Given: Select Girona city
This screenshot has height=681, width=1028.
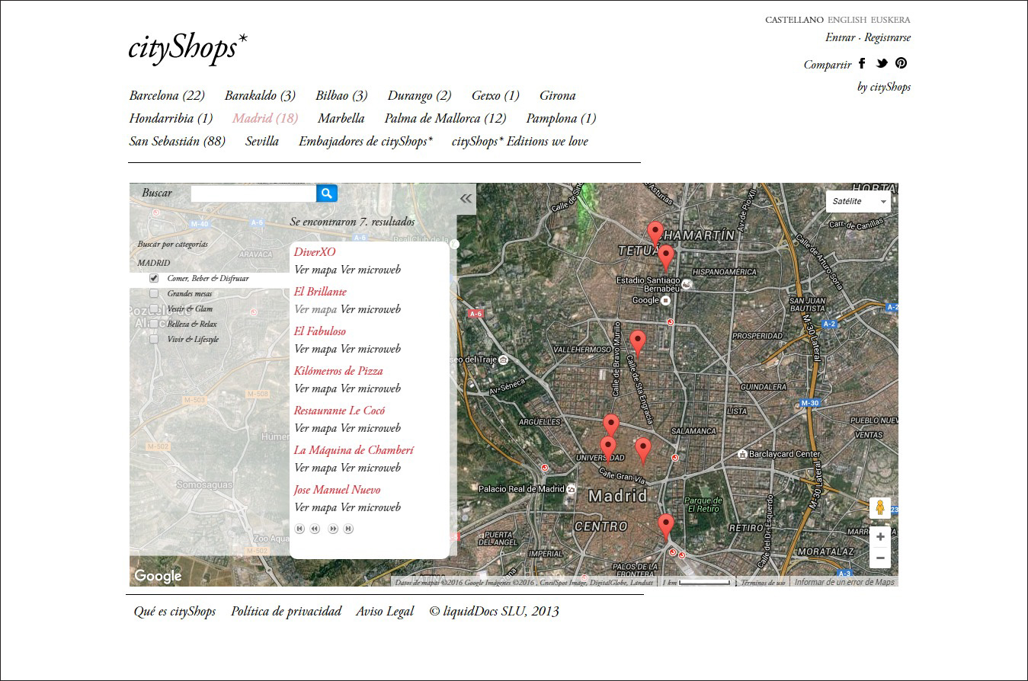Looking at the screenshot, I should (558, 95).
